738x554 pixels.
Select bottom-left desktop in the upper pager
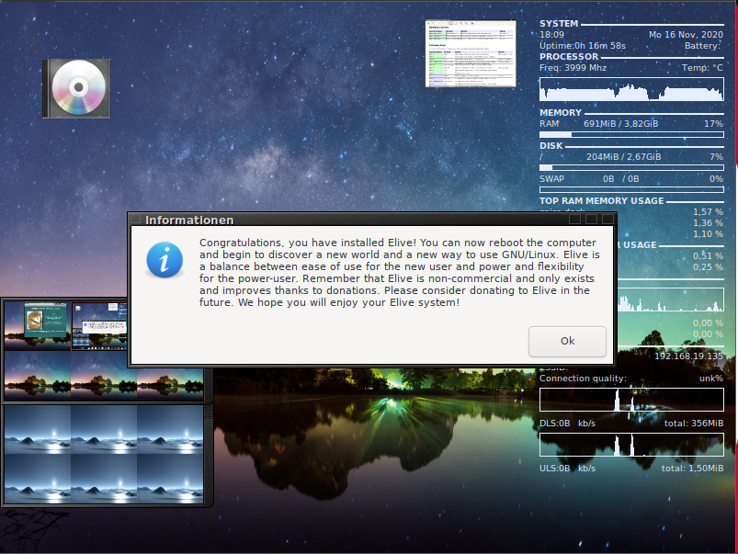[38, 375]
